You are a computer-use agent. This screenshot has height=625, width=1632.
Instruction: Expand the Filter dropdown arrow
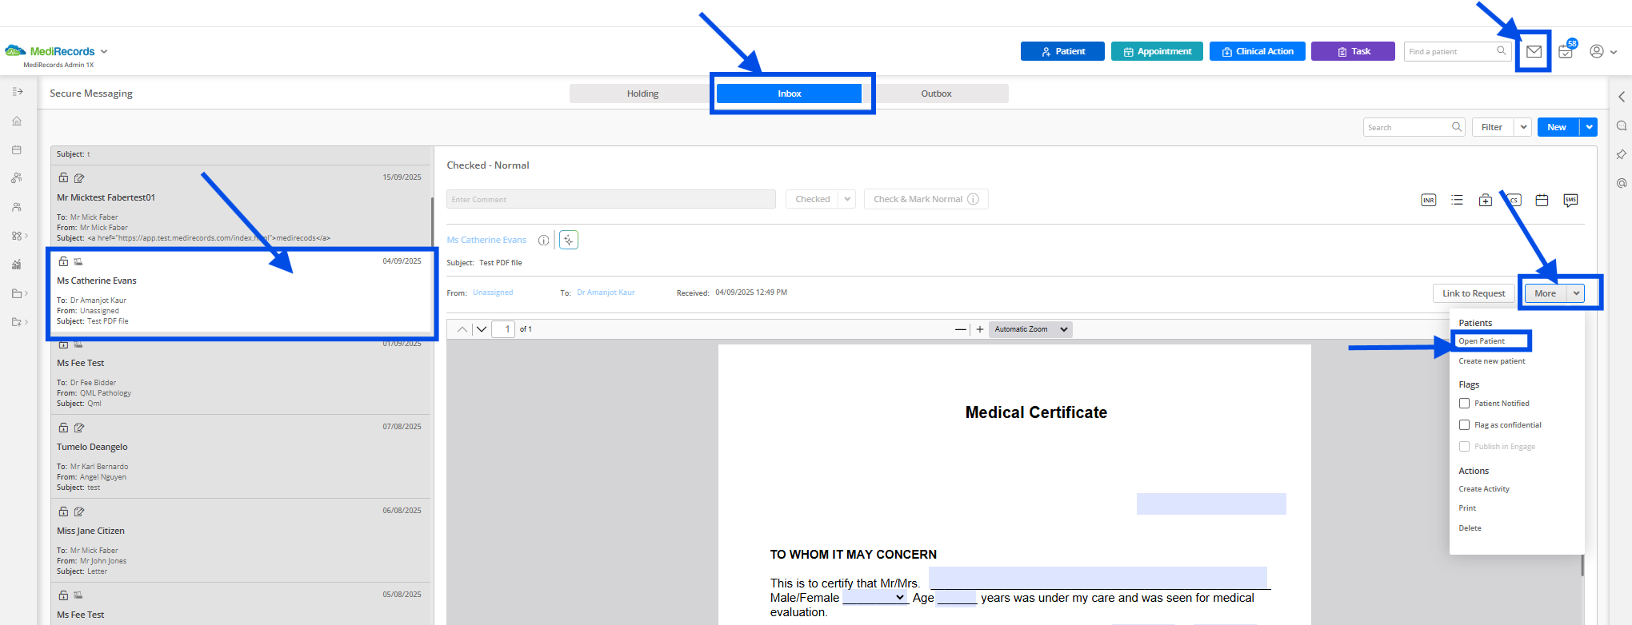(1523, 127)
